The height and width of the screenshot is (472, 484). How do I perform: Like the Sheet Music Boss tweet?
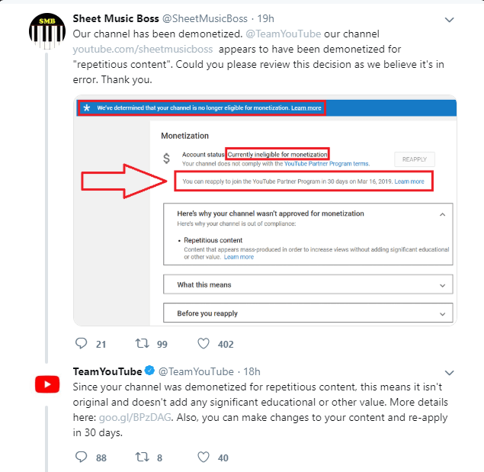pyautogui.click(x=204, y=344)
